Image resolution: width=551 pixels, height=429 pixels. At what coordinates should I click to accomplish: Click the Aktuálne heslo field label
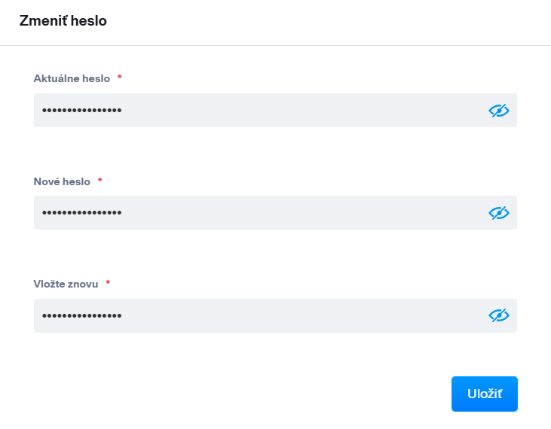pyautogui.click(x=72, y=78)
